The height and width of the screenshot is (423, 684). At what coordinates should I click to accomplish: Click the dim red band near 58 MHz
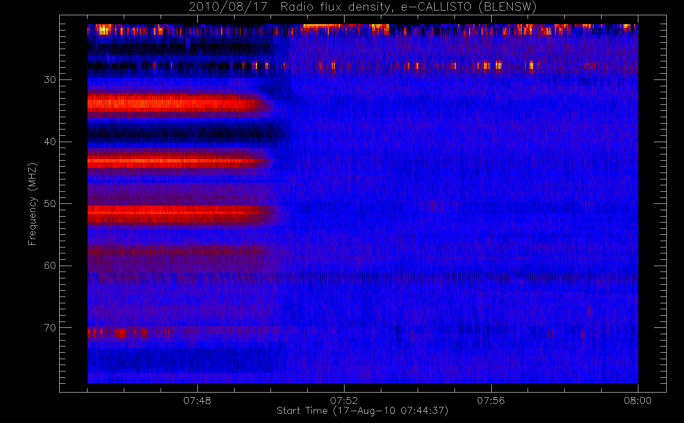coord(178,251)
